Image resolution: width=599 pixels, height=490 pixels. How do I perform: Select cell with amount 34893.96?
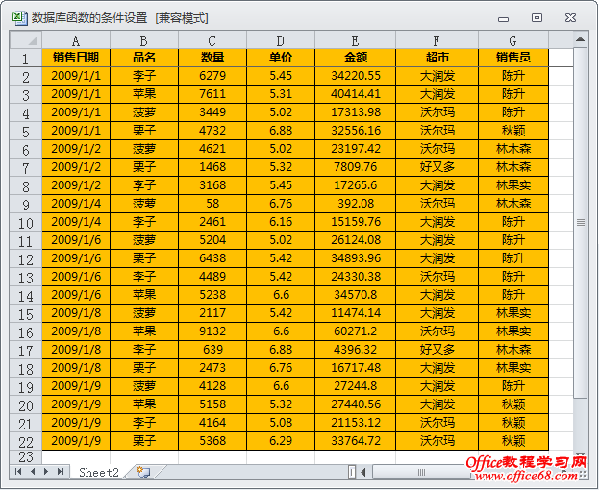pyautogui.click(x=356, y=258)
